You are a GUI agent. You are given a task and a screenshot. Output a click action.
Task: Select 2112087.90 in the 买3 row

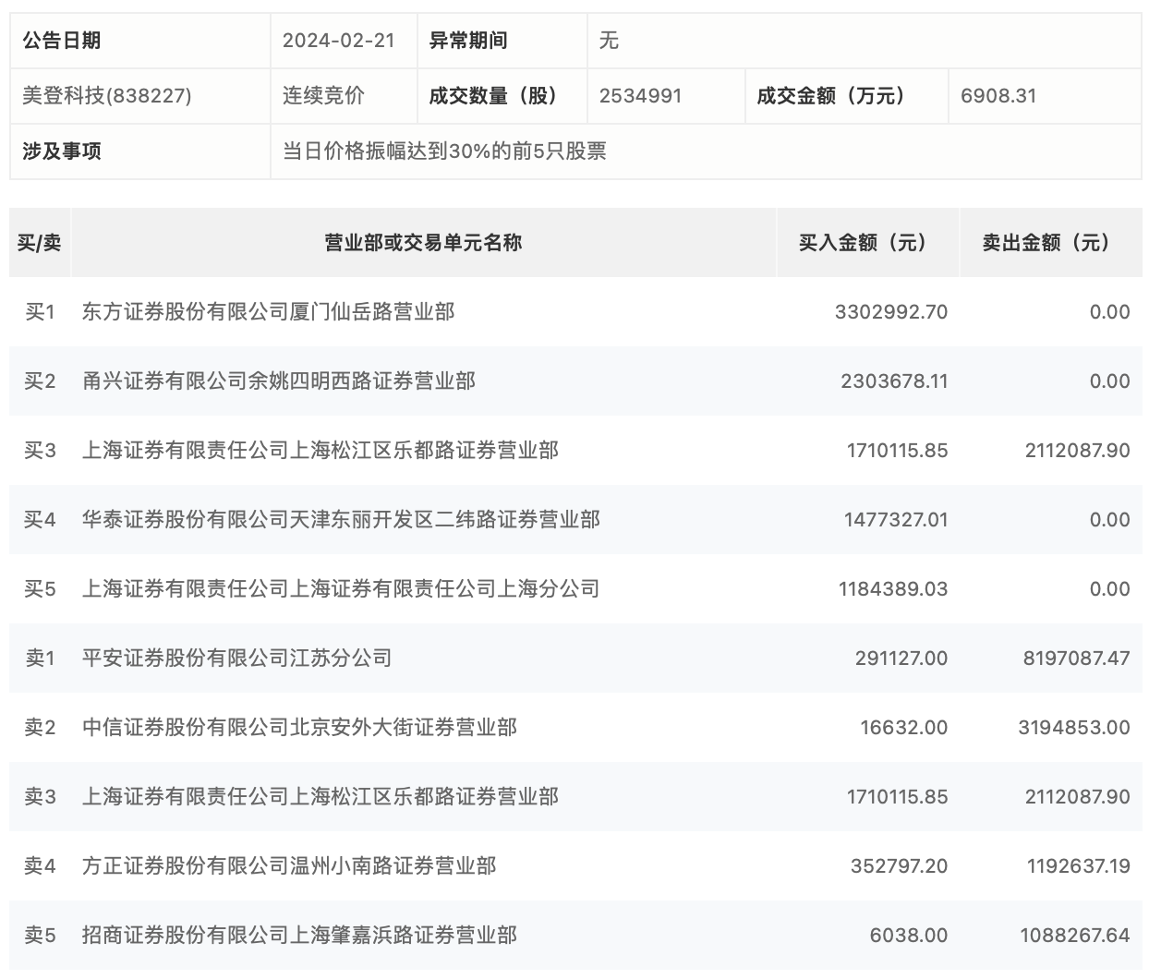pyautogui.click(x=1077, y=451)
